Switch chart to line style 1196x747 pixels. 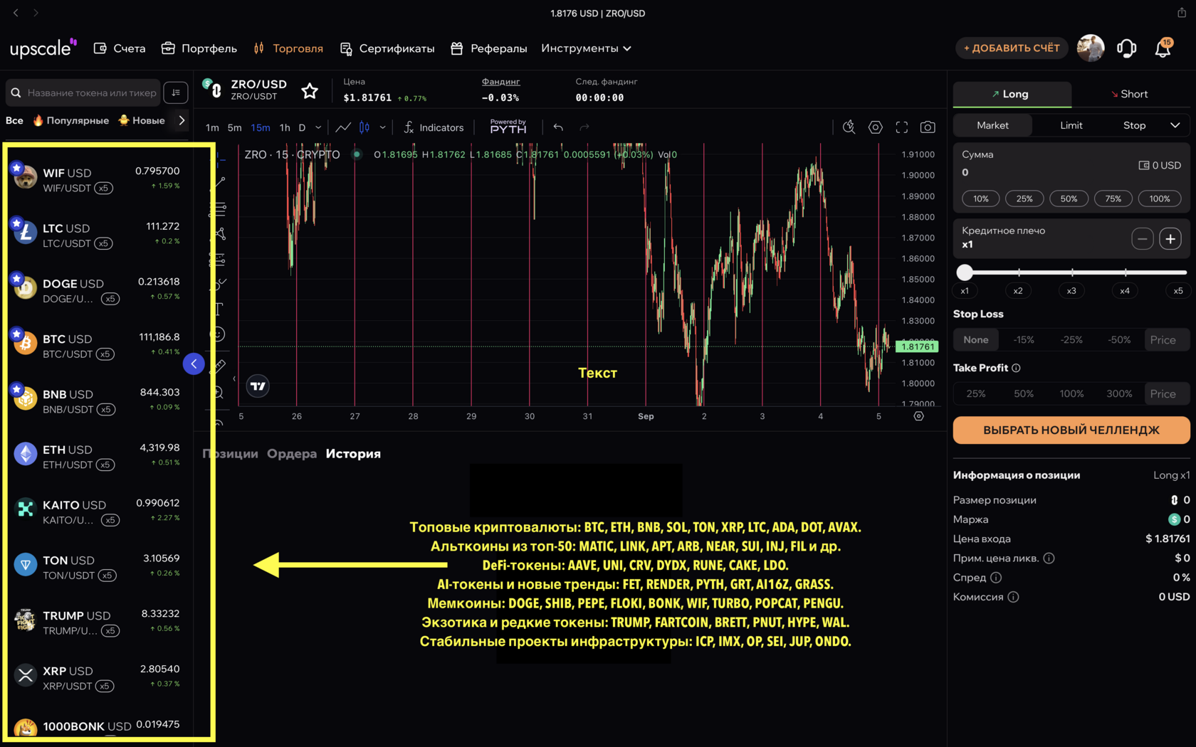click(x=343, y=127)
